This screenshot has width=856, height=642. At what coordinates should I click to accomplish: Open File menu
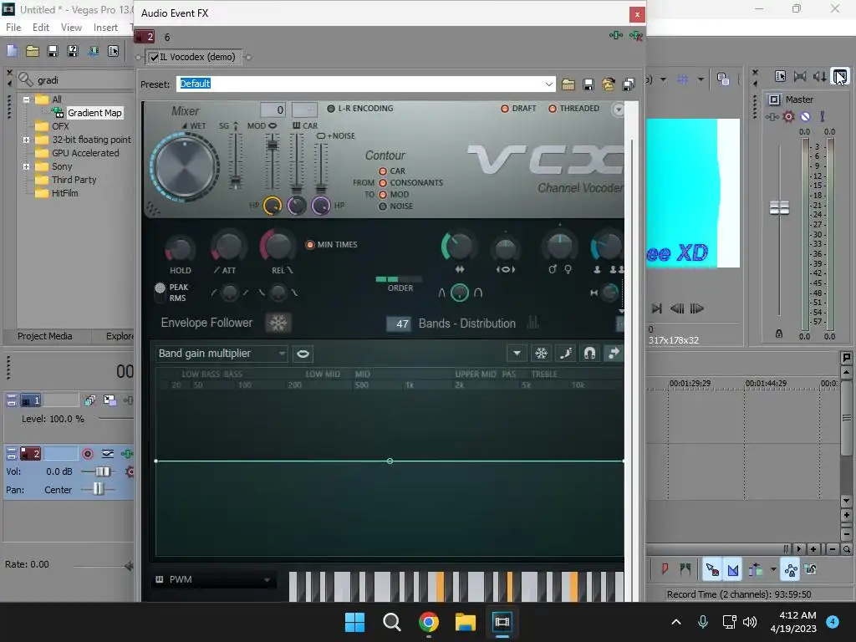point(13,28)
